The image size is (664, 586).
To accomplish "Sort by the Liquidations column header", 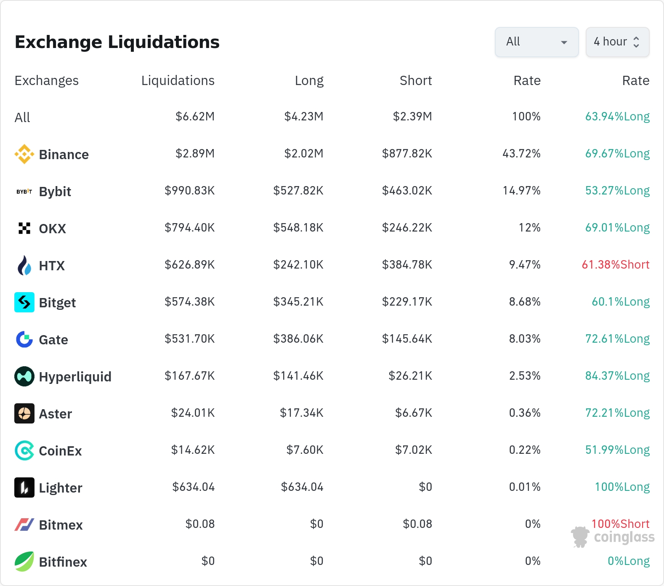I will click(178, 80).
